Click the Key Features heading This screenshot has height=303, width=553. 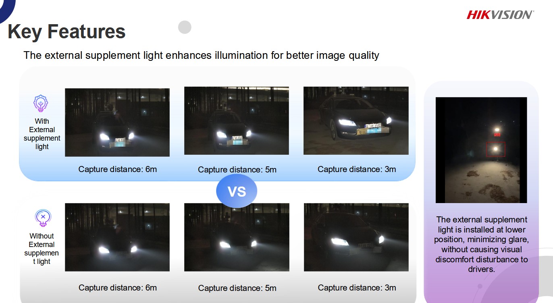pos(67,31)
